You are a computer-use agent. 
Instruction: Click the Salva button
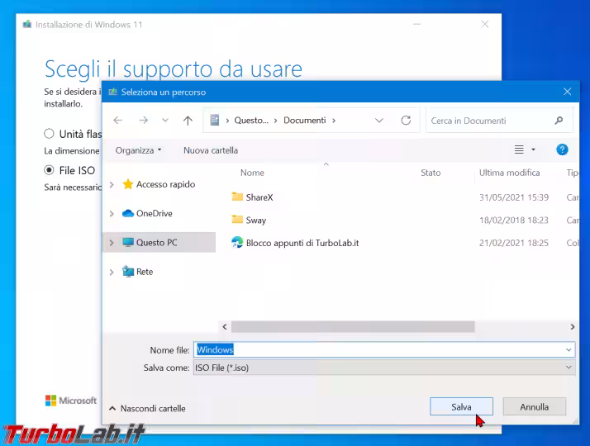point(461,406)
